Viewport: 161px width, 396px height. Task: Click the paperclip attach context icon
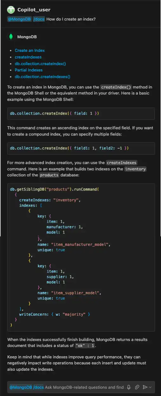point(137,387)
